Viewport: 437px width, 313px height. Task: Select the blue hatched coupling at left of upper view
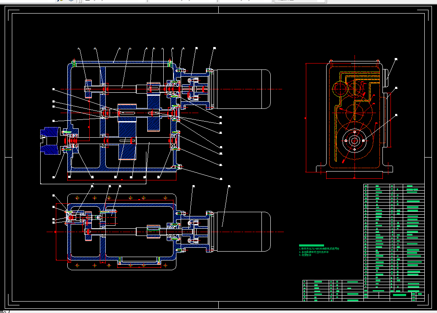coord(50,141)
